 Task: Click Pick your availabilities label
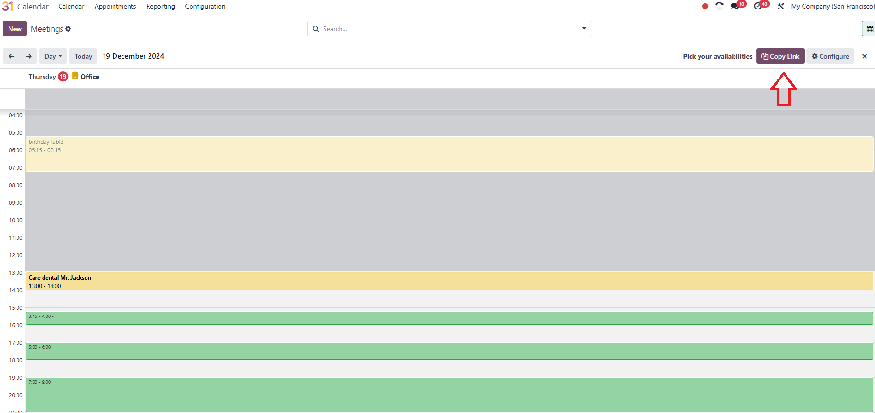coord(717,56)
